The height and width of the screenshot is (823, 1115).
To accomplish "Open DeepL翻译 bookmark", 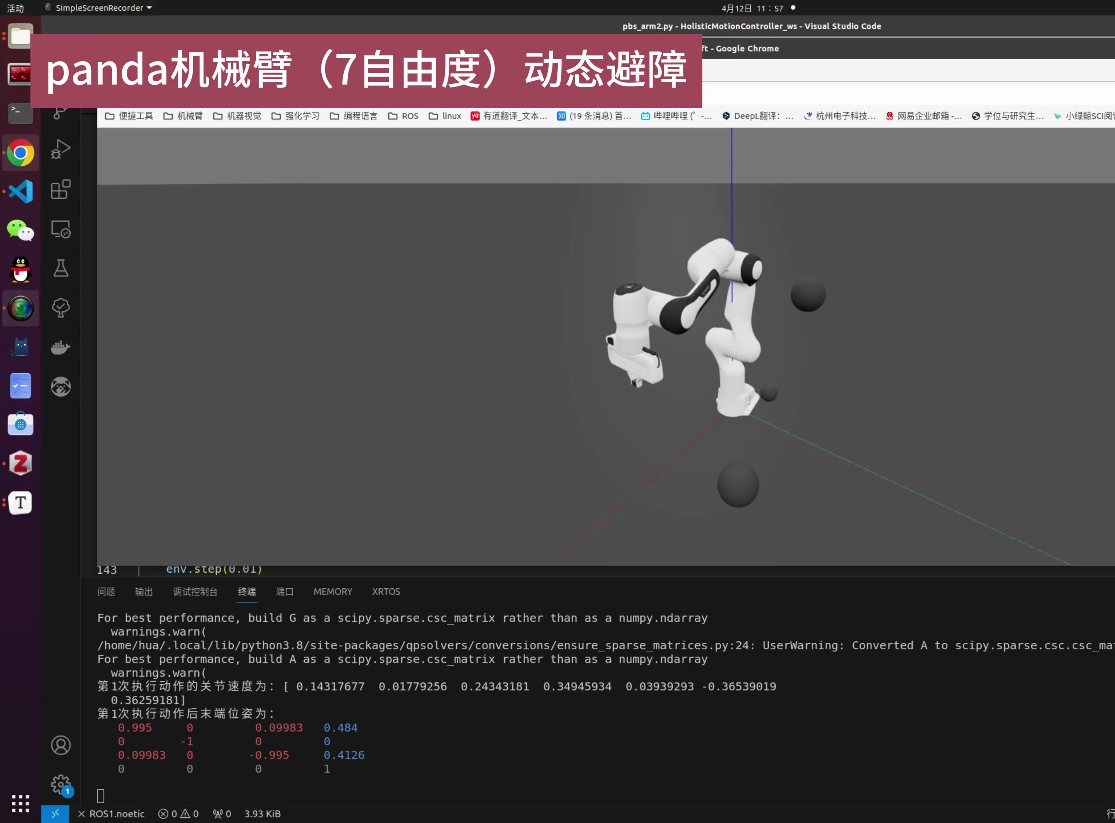I will tap(757, 116).
